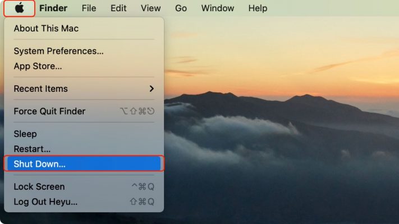Viewport: 399px width, 224px height.
Task: Choose Force Quit Finder
Action: point(49,111)
